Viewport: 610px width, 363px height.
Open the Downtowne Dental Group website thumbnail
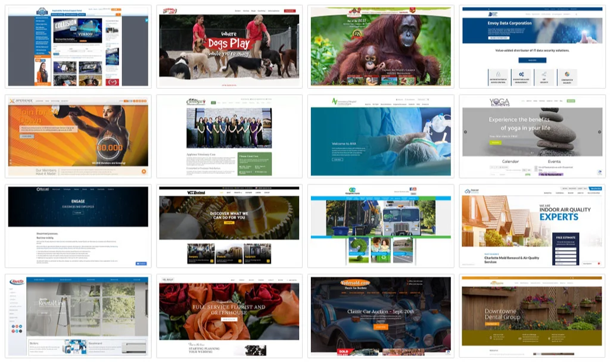point(532,315)
